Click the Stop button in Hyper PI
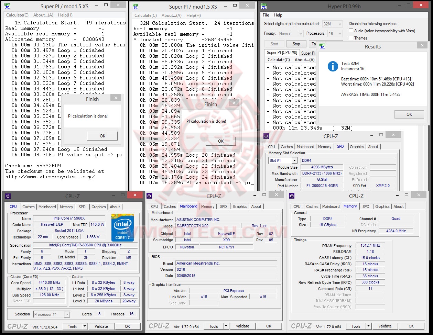 (296, 44)
